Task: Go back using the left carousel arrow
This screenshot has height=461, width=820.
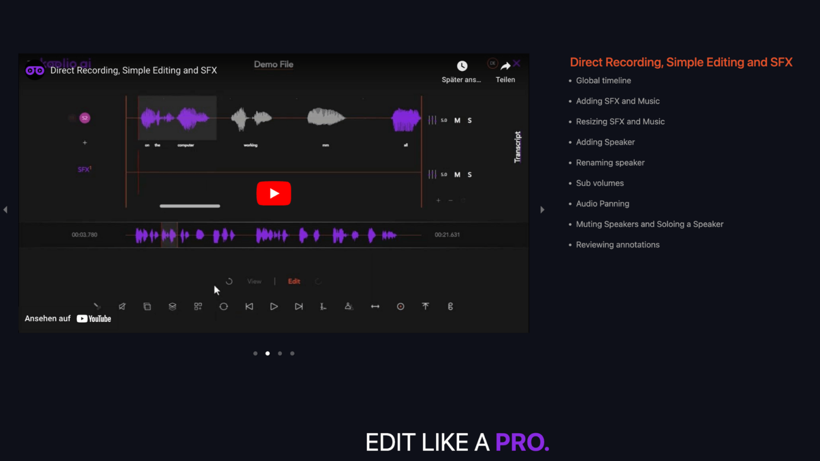Action: 5,210
